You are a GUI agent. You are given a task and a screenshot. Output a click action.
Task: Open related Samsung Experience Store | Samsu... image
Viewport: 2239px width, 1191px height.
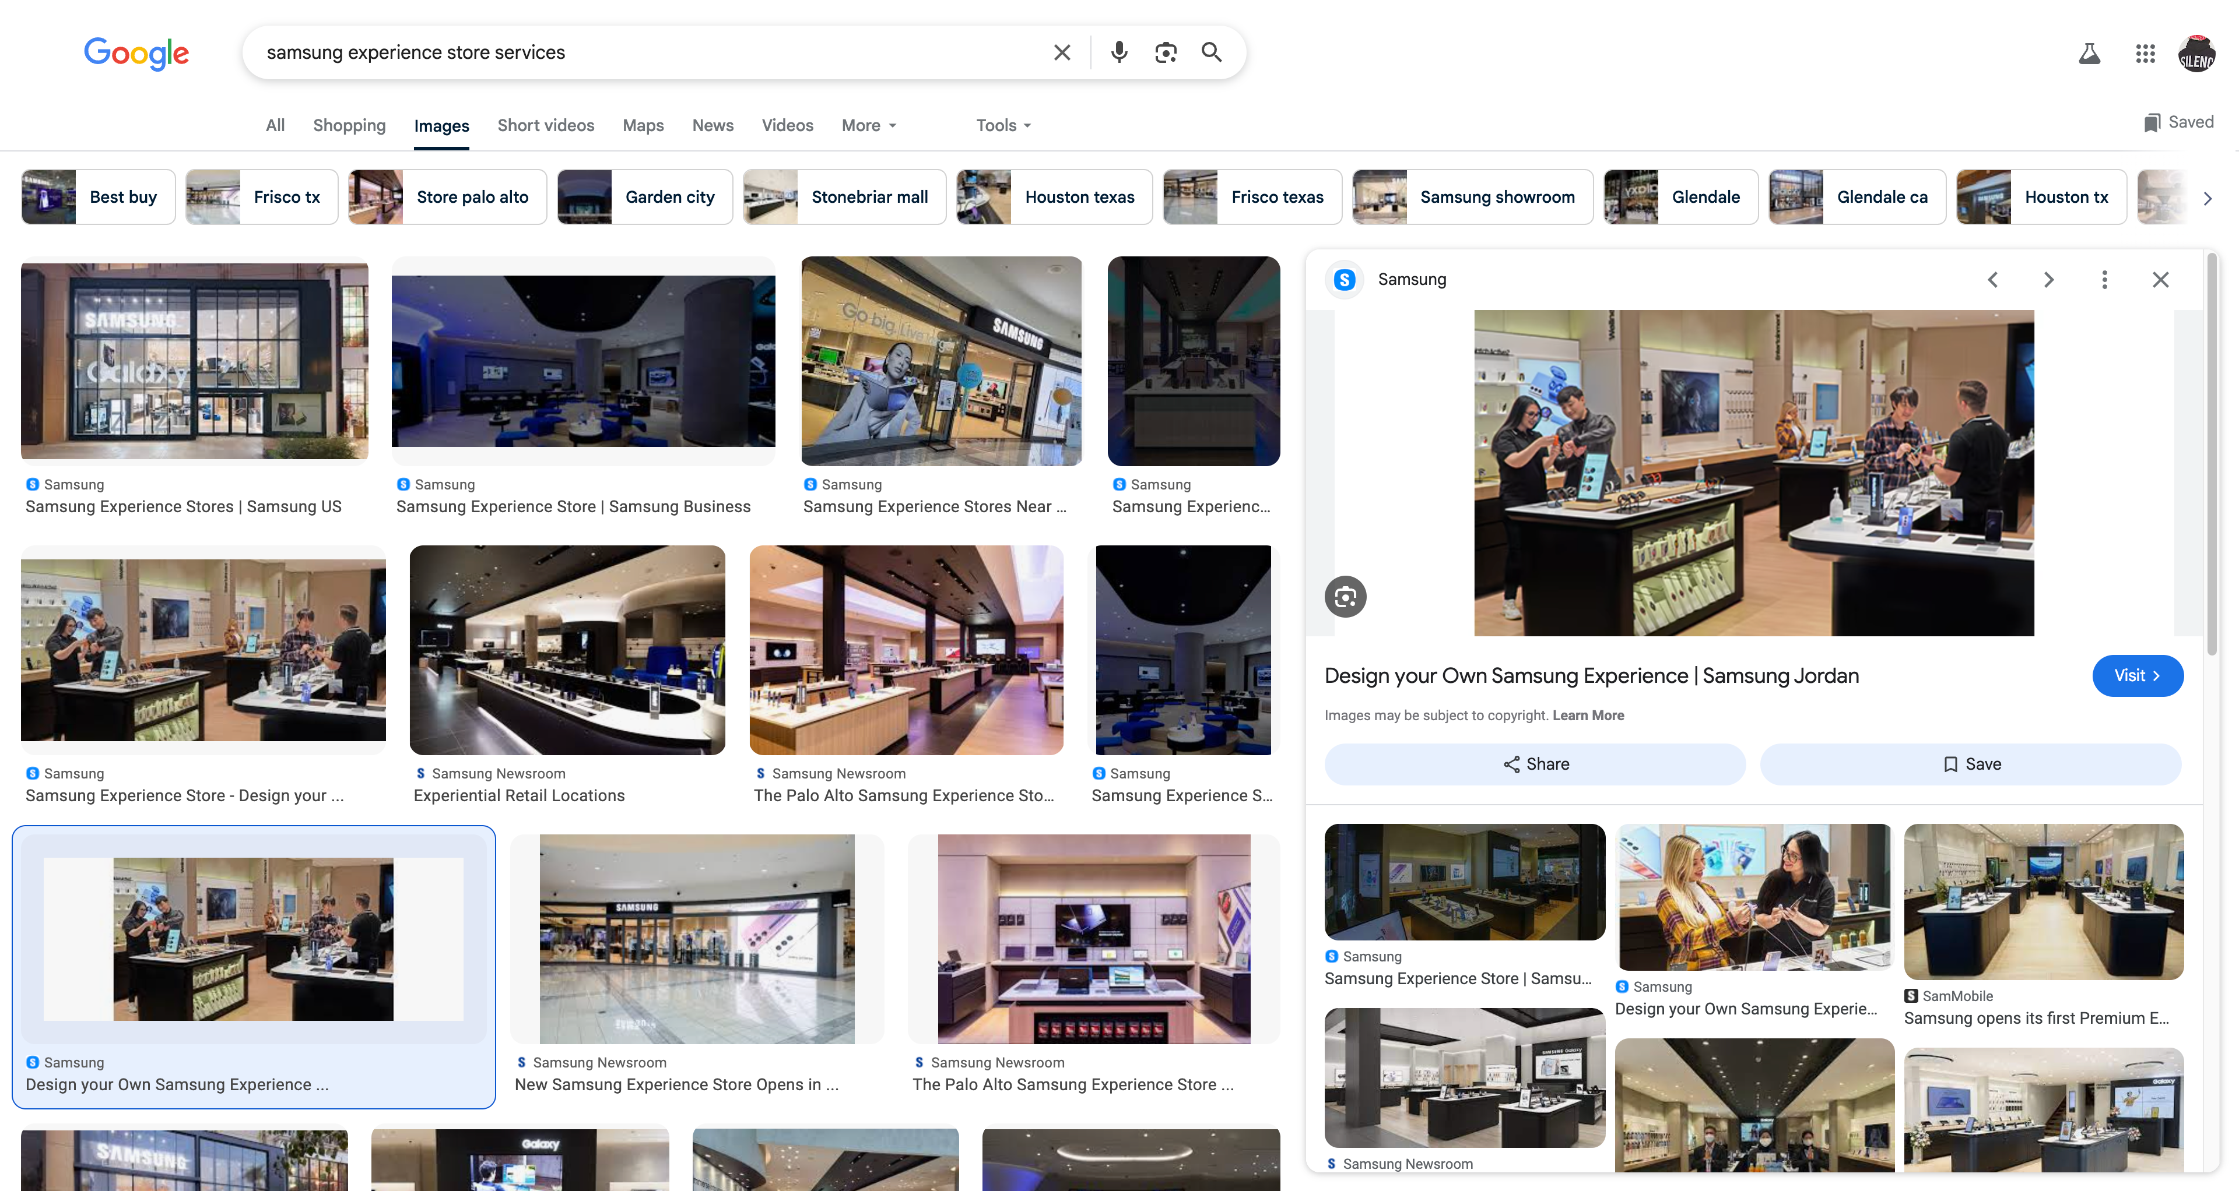point(1465,882)
